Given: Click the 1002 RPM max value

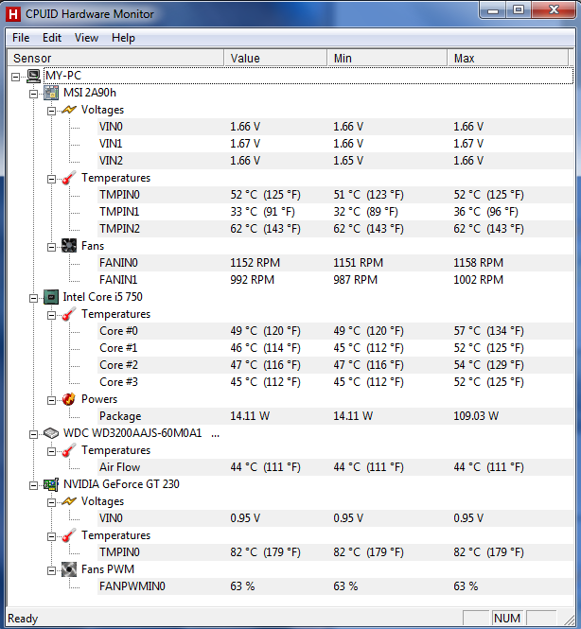Looking at the screenshot, I should coord(478,280).
